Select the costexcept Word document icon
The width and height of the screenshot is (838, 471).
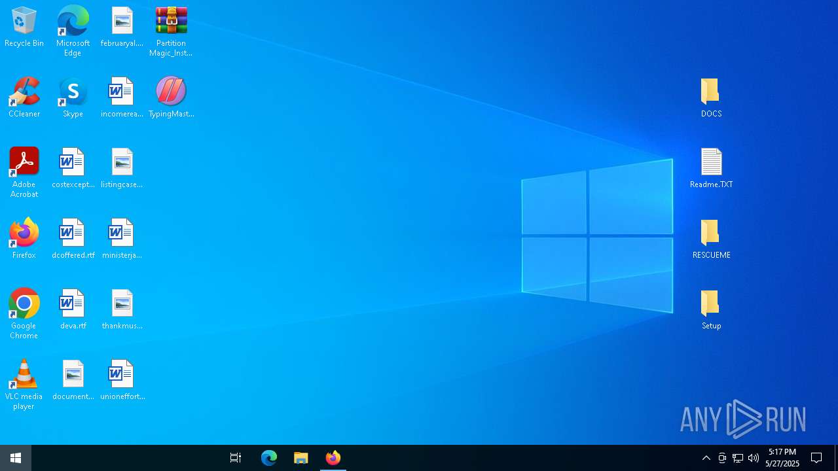click(73, 169)
